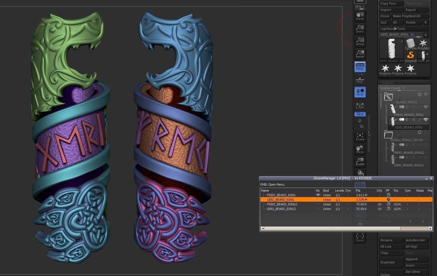Click the Frame mesh icon
Screen dimensions: 437x276
click(x=360, y=137)
